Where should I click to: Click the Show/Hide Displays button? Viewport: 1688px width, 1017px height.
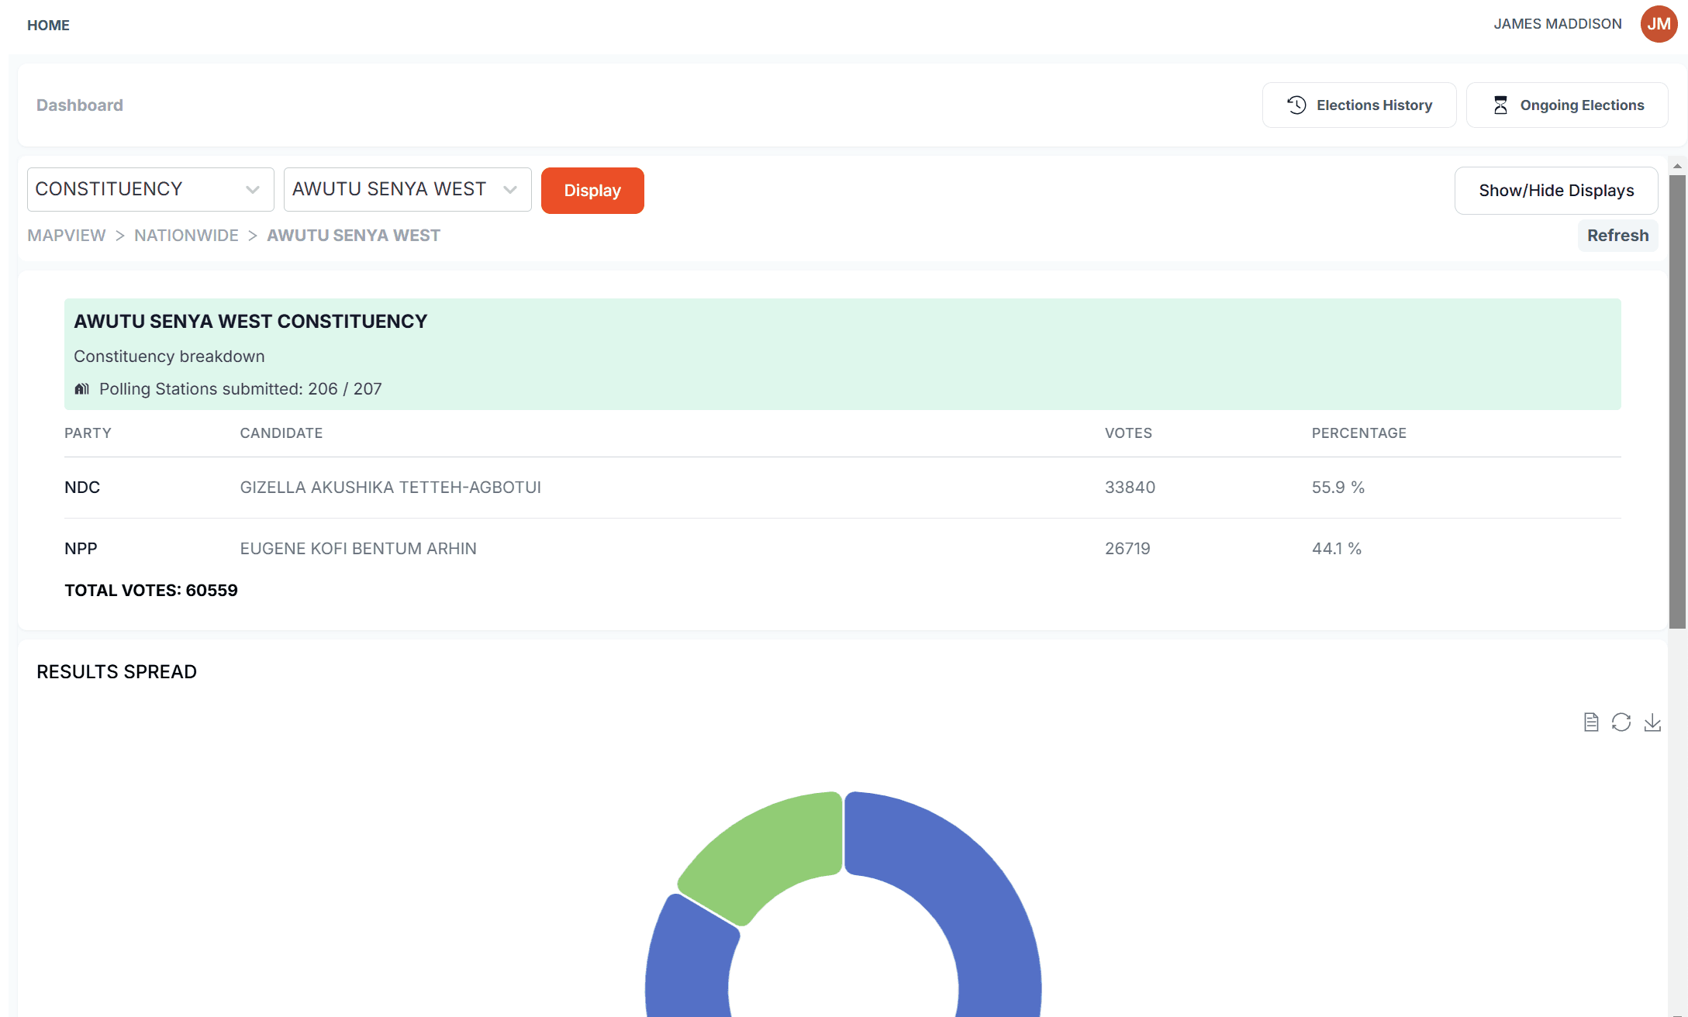(1556, 191)
